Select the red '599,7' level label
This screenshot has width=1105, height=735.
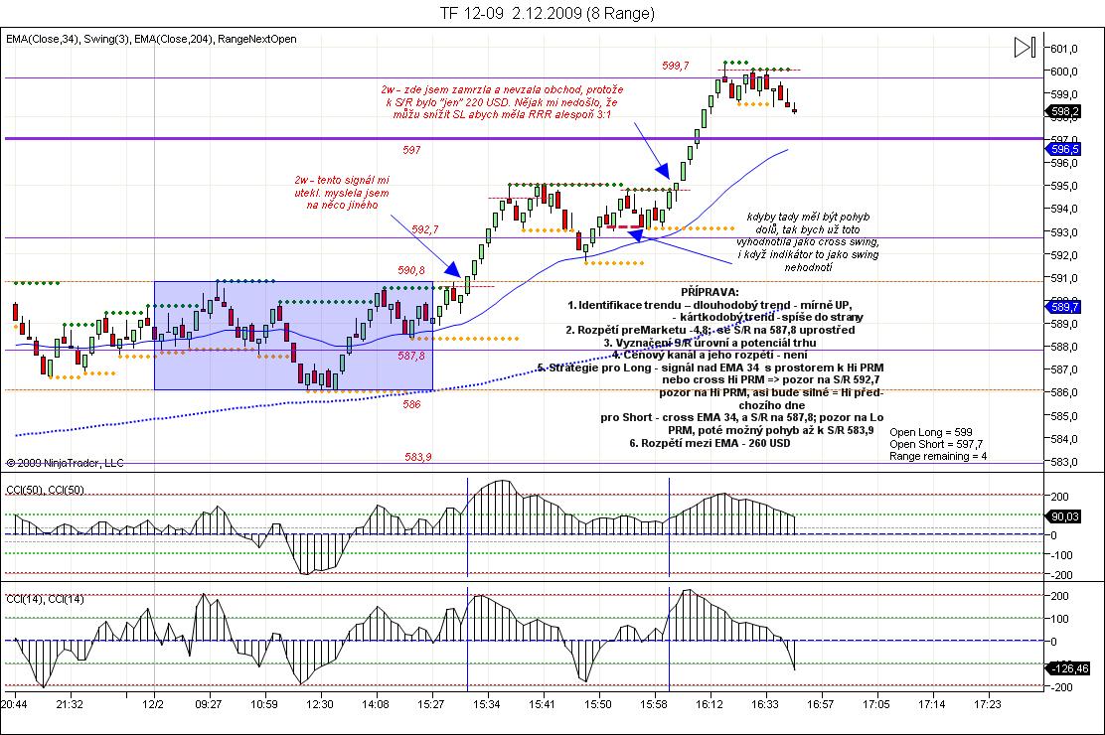pos(675,66)
